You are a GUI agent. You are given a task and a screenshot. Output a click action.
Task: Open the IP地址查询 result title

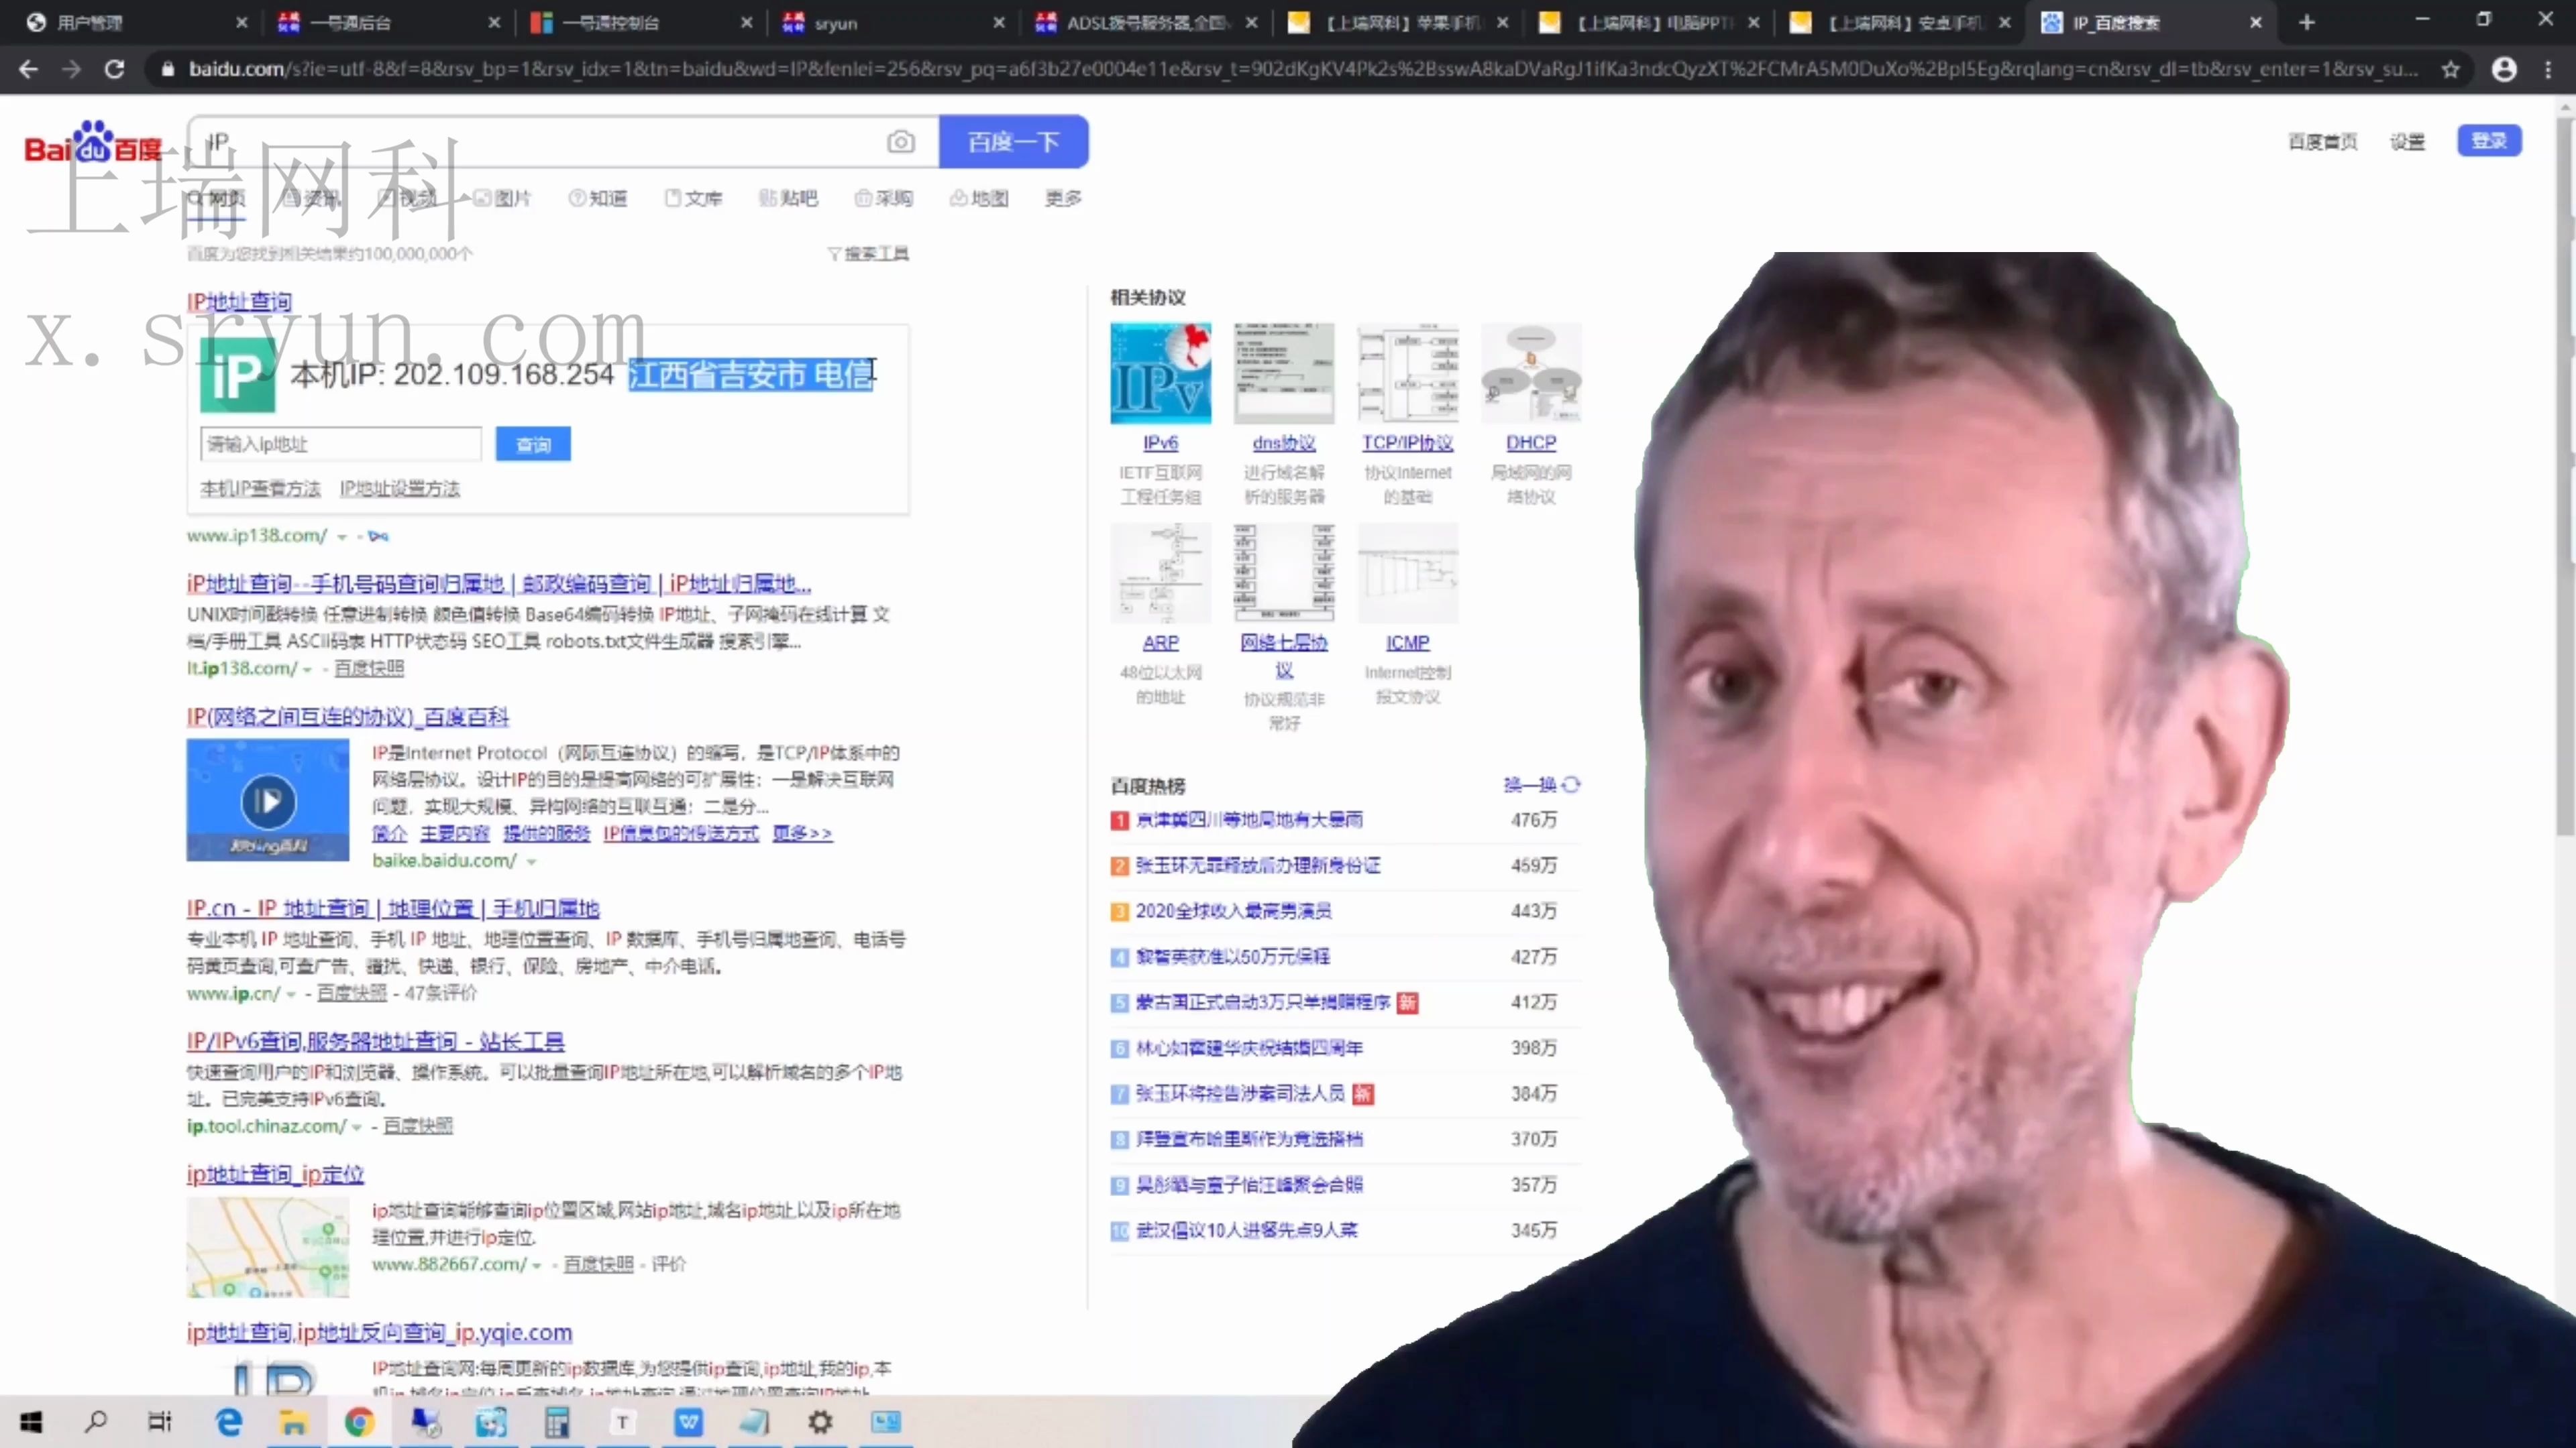click(x=239, y=302)
